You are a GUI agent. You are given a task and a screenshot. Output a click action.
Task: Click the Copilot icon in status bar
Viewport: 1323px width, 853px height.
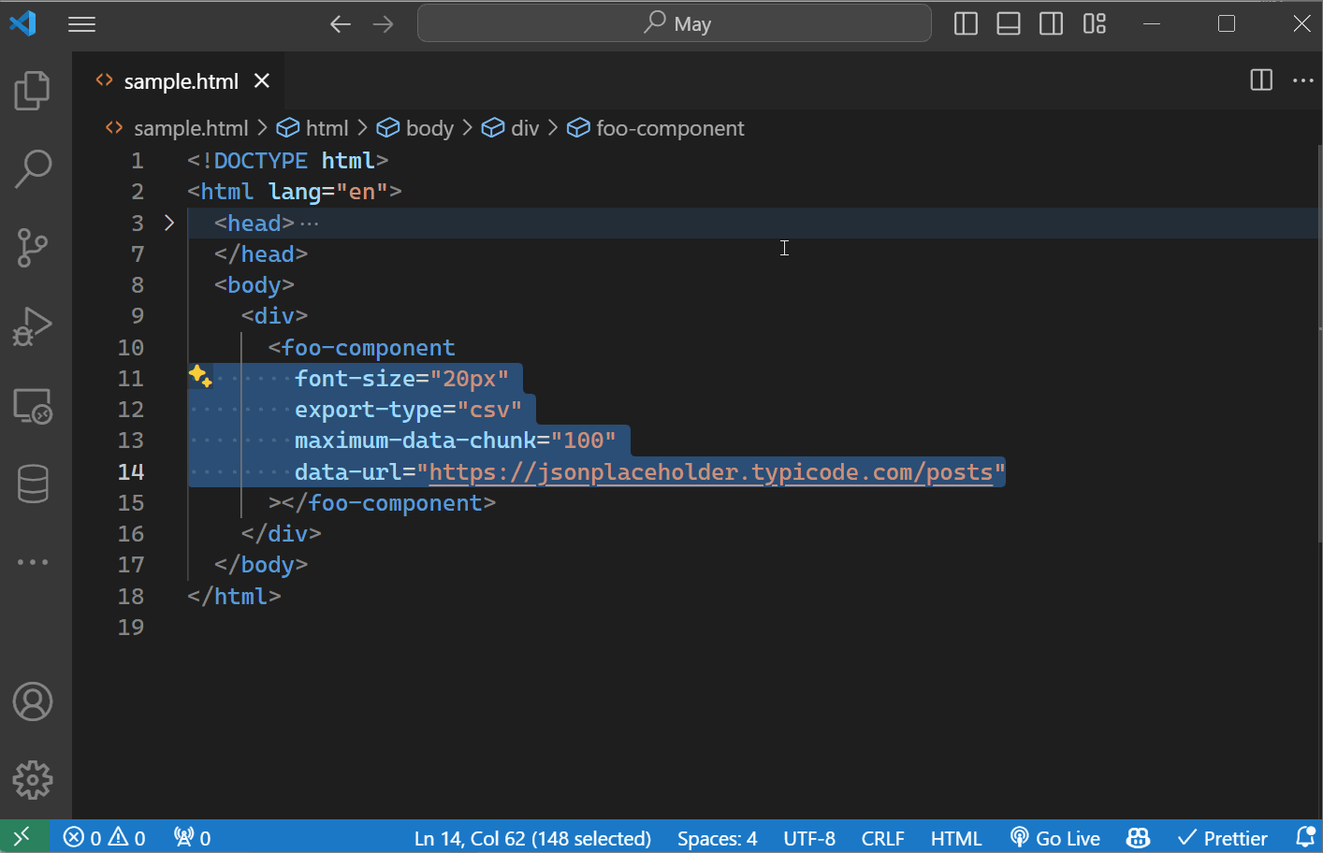pyautogui.click(x=1137, y=837)
